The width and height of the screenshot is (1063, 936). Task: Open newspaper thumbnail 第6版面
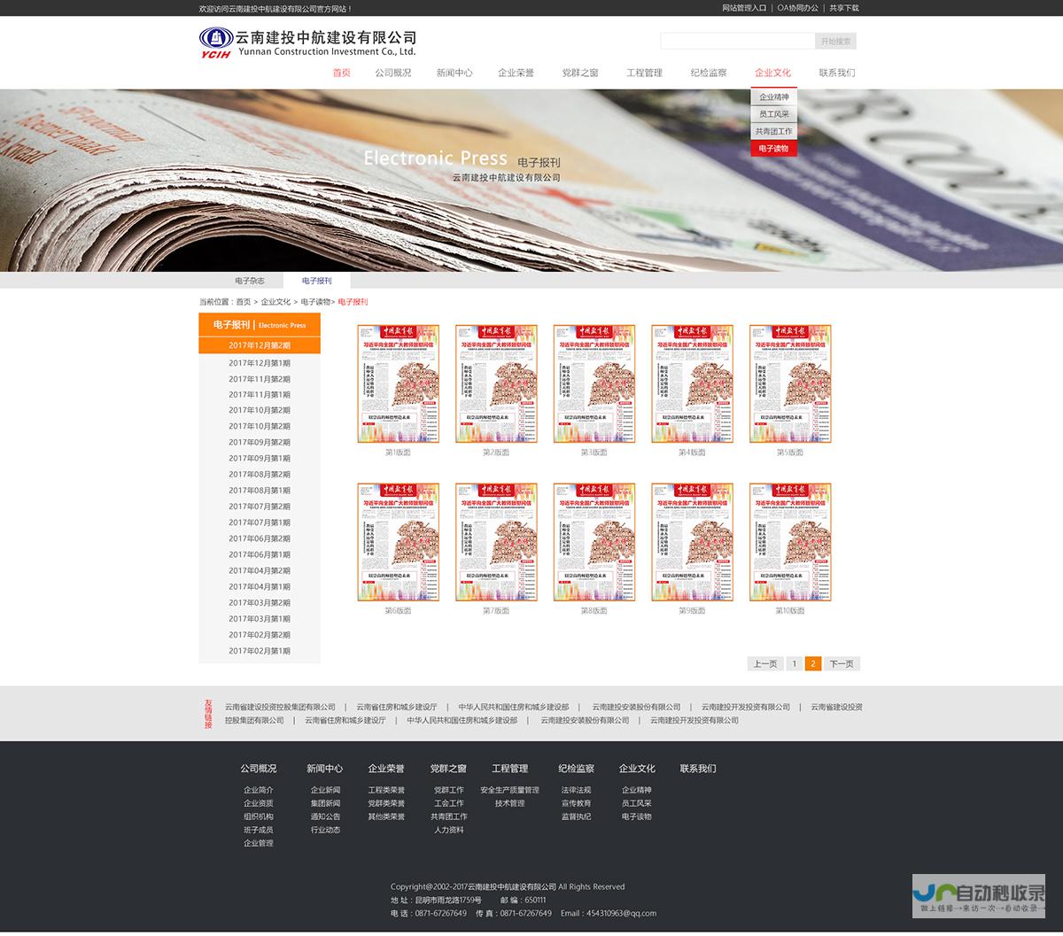pos(399,542)
